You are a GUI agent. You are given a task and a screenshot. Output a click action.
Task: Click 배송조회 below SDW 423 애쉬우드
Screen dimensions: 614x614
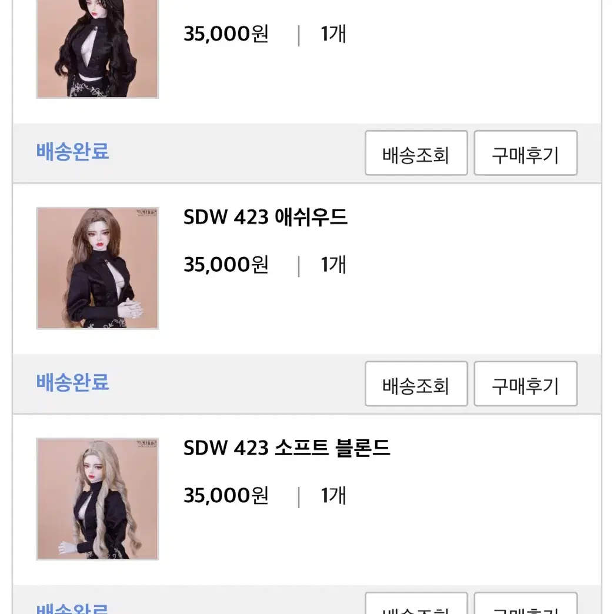[416, 383]
